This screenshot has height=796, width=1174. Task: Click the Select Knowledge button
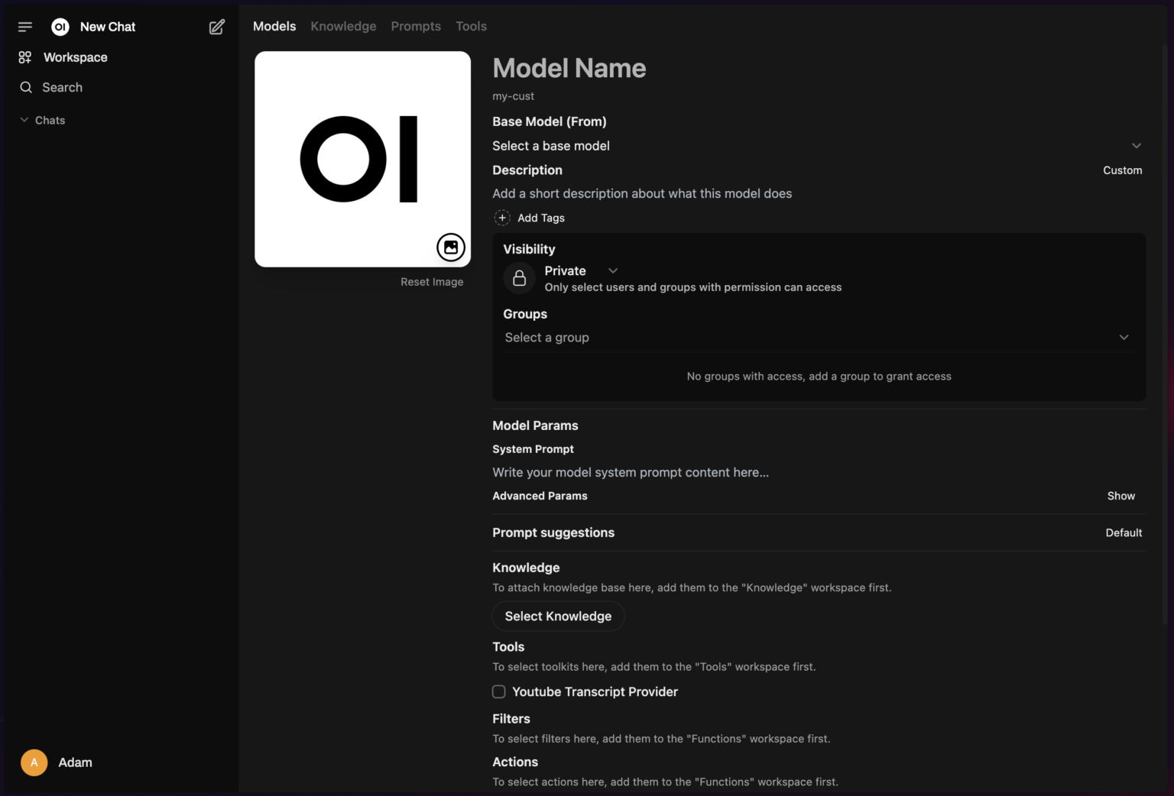click(558, 616)
